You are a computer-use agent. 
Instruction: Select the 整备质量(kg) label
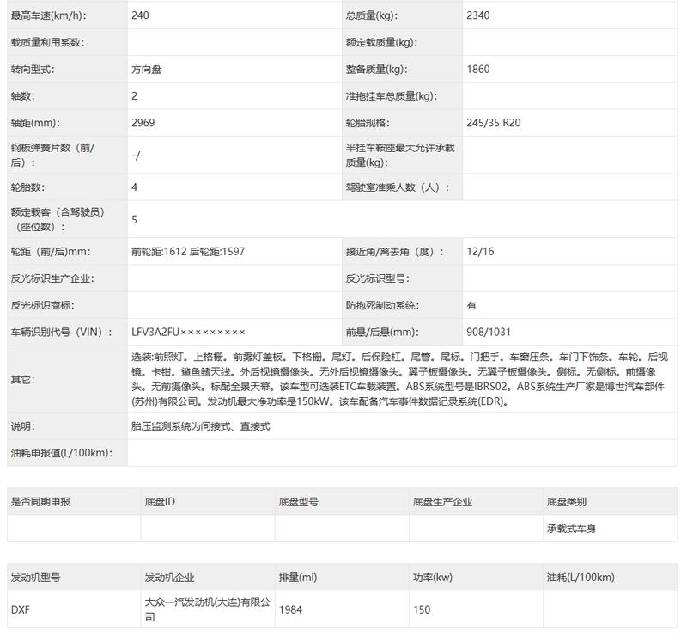(x=376, y=70)
